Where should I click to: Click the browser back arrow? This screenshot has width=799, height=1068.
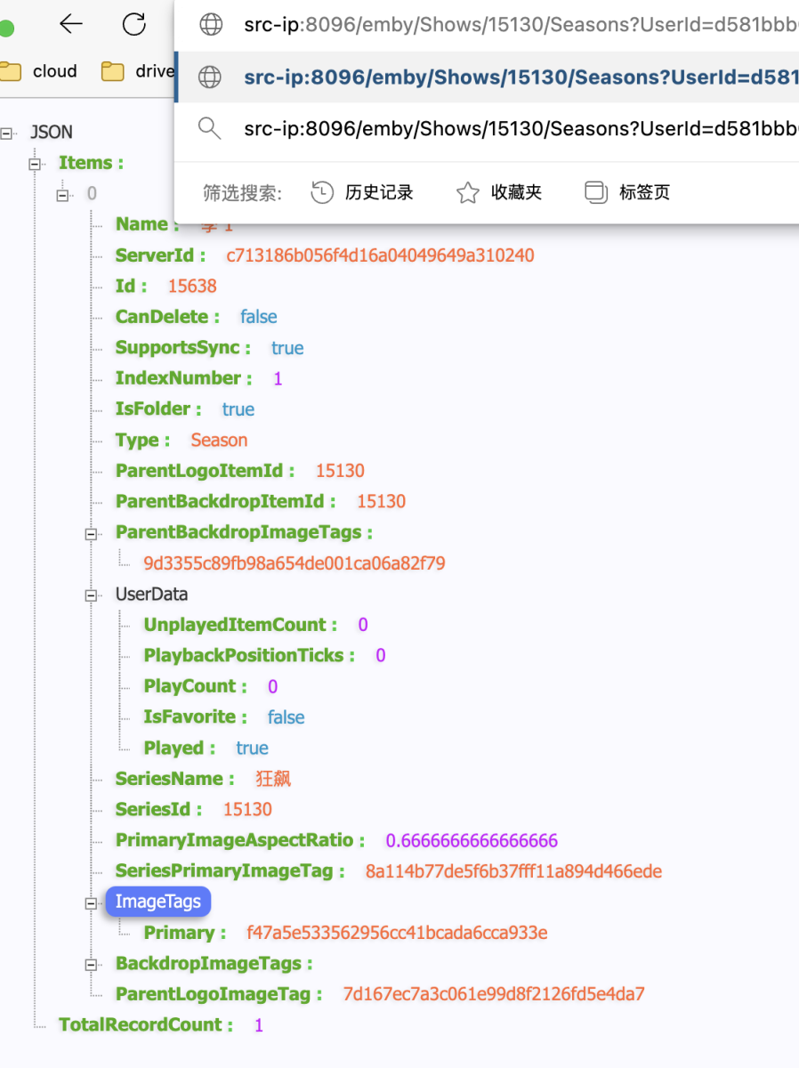pyautogui.click(x=71, y=24)
